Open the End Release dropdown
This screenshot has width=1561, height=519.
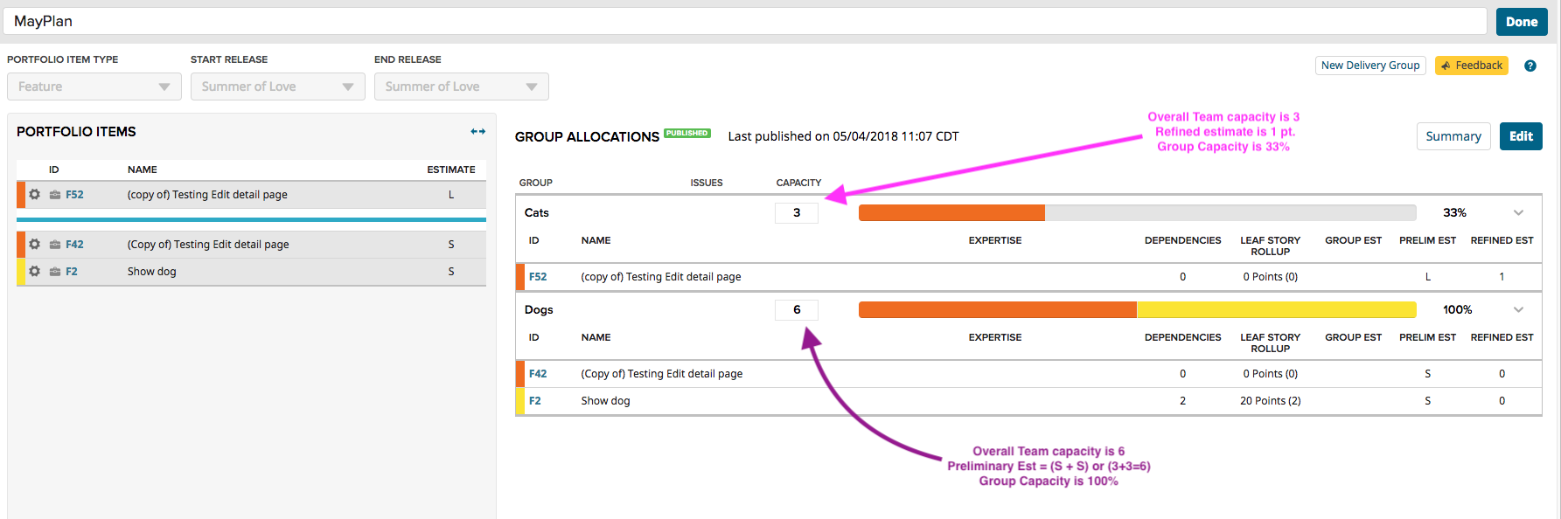(462, 86)
